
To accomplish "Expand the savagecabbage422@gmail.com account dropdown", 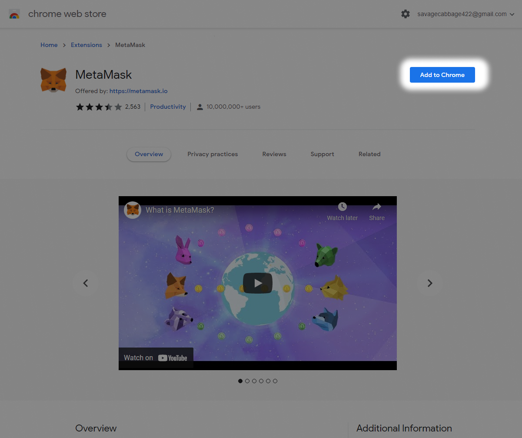I will (x=466, y=14).
